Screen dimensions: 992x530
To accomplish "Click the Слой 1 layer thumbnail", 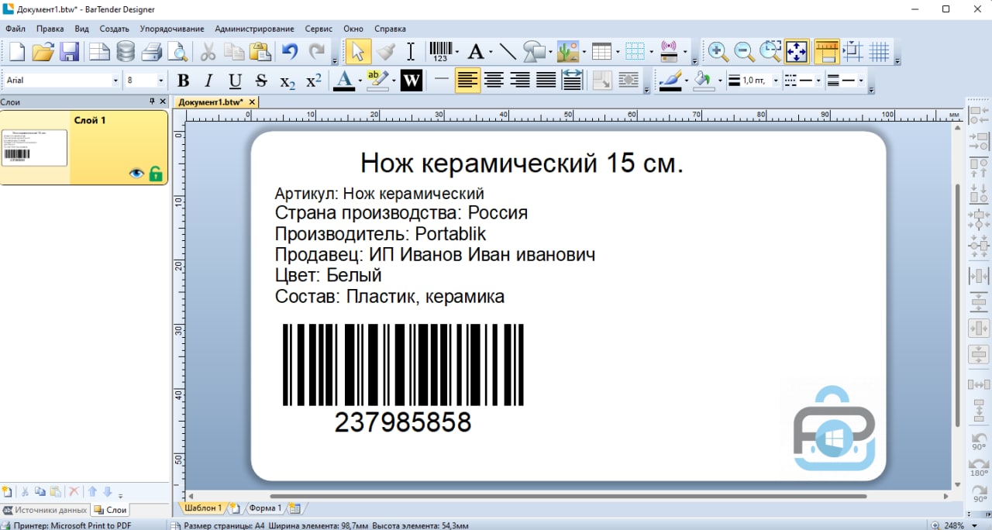I will click(35, 147).
